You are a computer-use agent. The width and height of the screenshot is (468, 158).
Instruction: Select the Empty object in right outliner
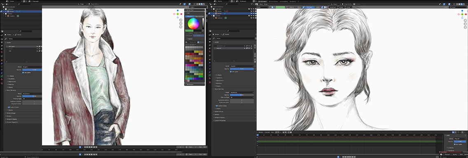[219, 12]
